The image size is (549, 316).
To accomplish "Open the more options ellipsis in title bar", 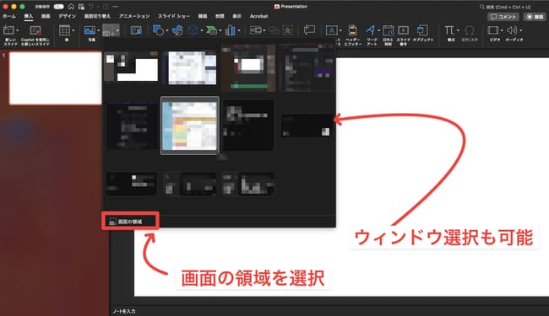I will coord(115,7).
